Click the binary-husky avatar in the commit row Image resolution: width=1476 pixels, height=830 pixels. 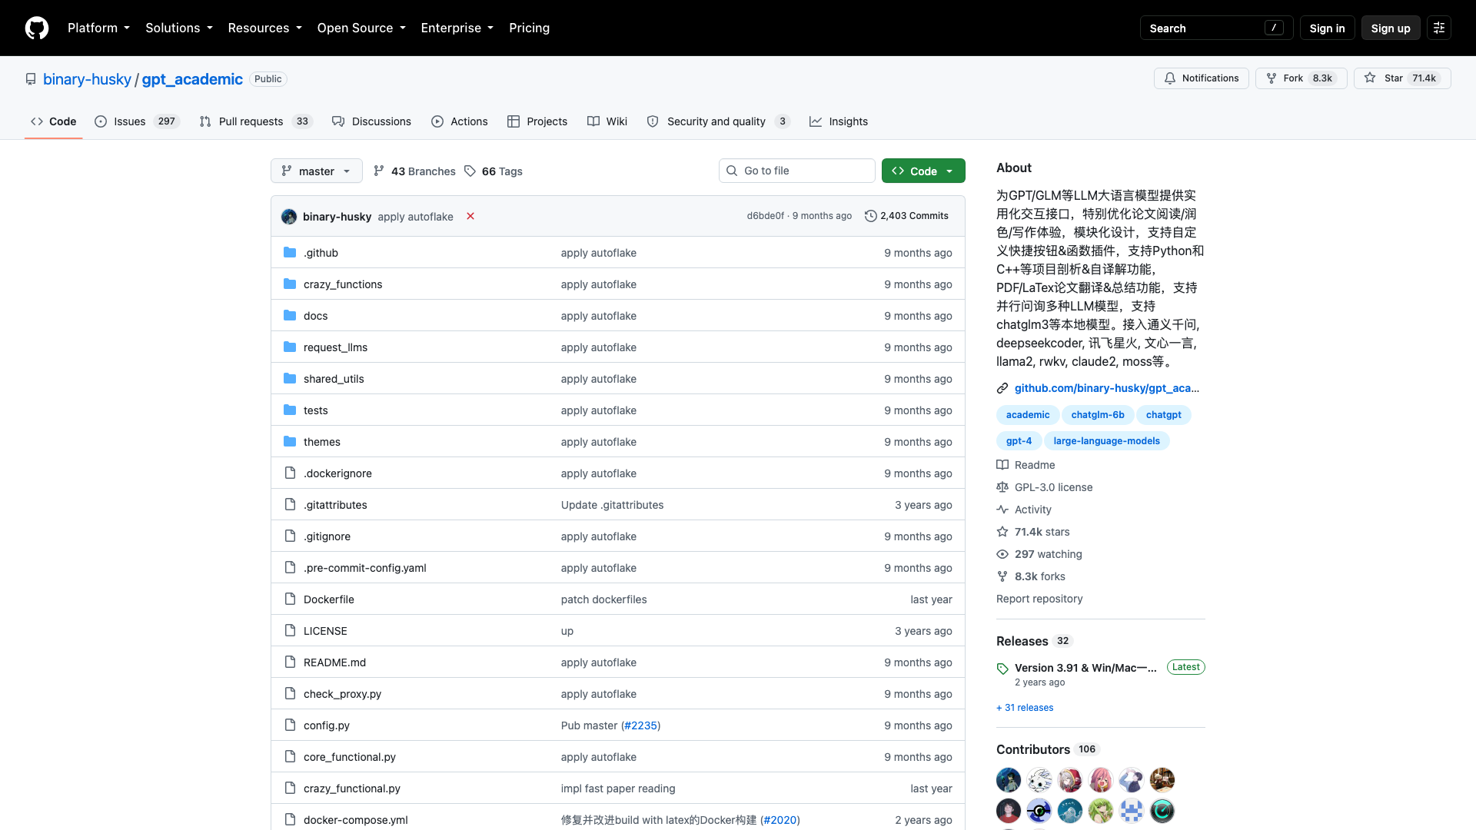[x=289, y=217]
